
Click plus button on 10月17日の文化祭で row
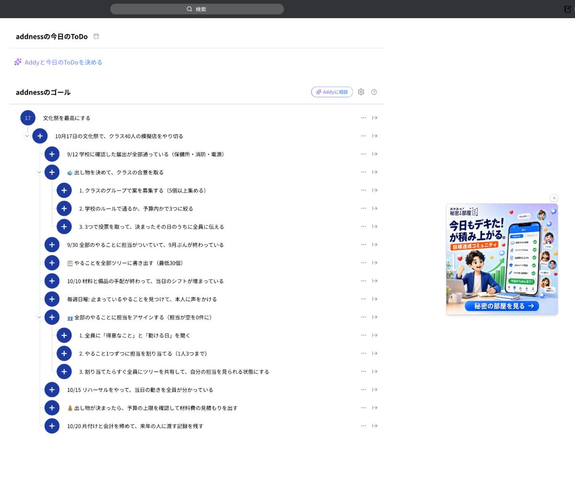pyautogui.click(x=40, y=136)
